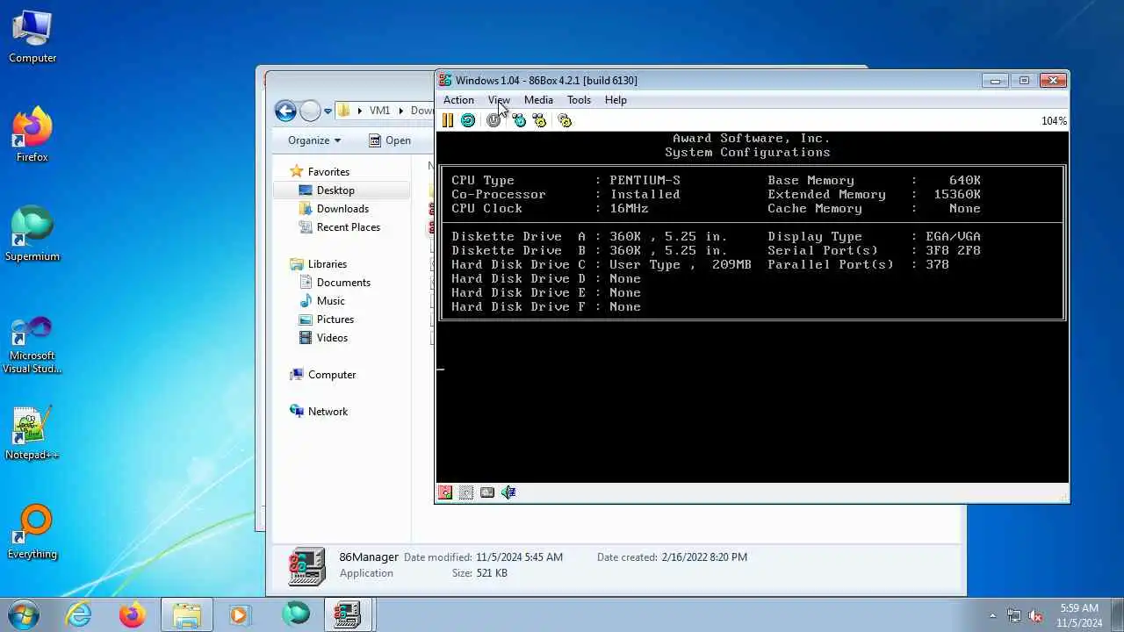Click Computer desktop icon
Image resolution: width=1124 pixels, height=632 pixels.
click(x=32, y=36)
